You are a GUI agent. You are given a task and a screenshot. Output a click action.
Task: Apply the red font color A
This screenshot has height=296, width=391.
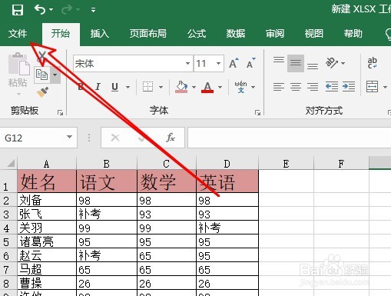tap(207, 87)
